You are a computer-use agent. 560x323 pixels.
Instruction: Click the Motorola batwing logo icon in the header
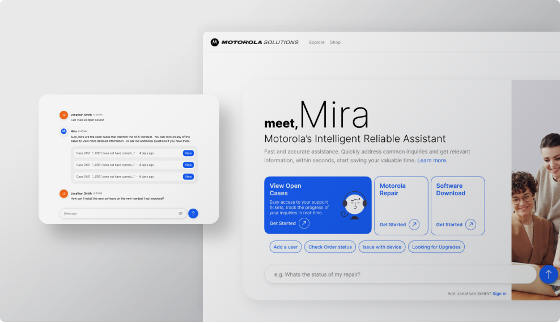(214, 42)
